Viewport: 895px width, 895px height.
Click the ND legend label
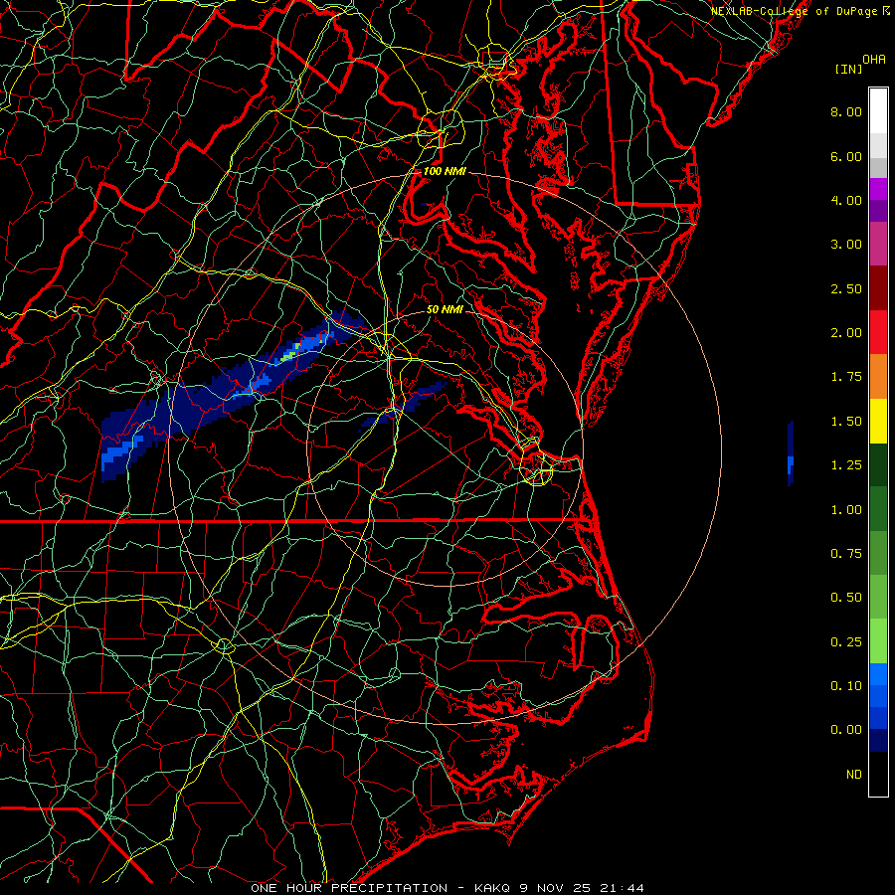pyautogui.click(x=854, y=775)
